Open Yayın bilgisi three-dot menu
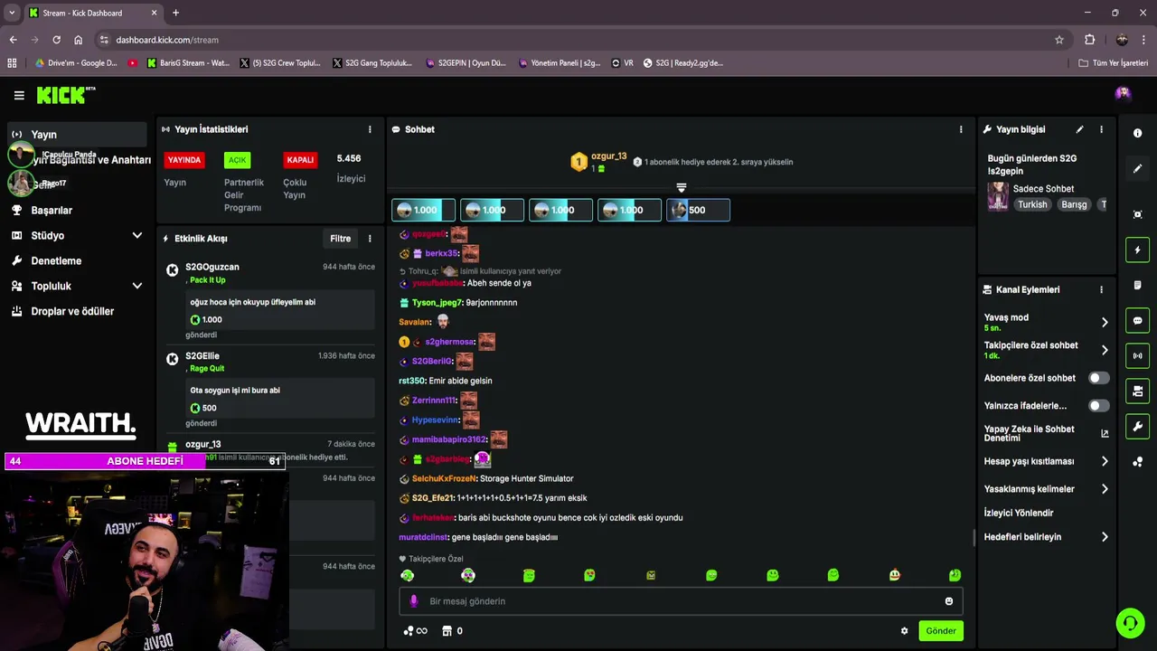The height and width of the screenshot is (651, 1157). [1101, 129]
